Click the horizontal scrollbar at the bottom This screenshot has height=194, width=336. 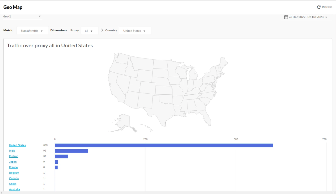(x=168, y=193)
